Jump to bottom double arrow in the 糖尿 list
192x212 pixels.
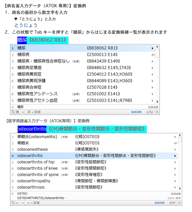157,102
